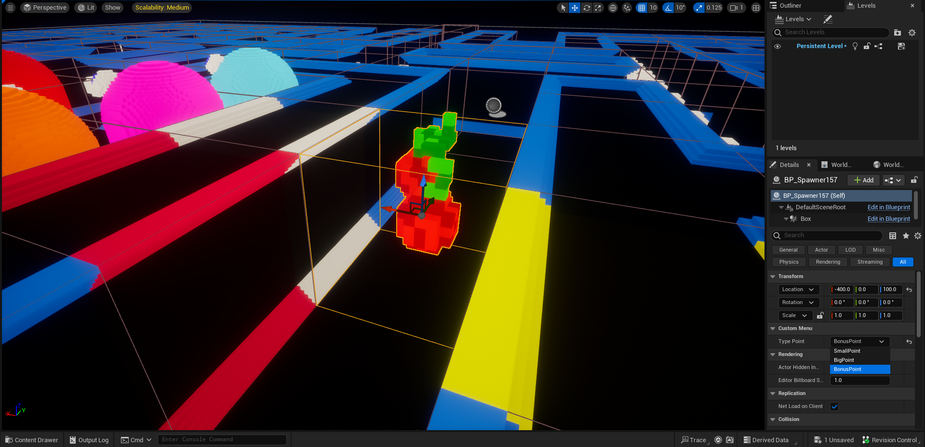Click into Enter Console Command field
Screen dimensions: 925x447
tap(222, 440)
